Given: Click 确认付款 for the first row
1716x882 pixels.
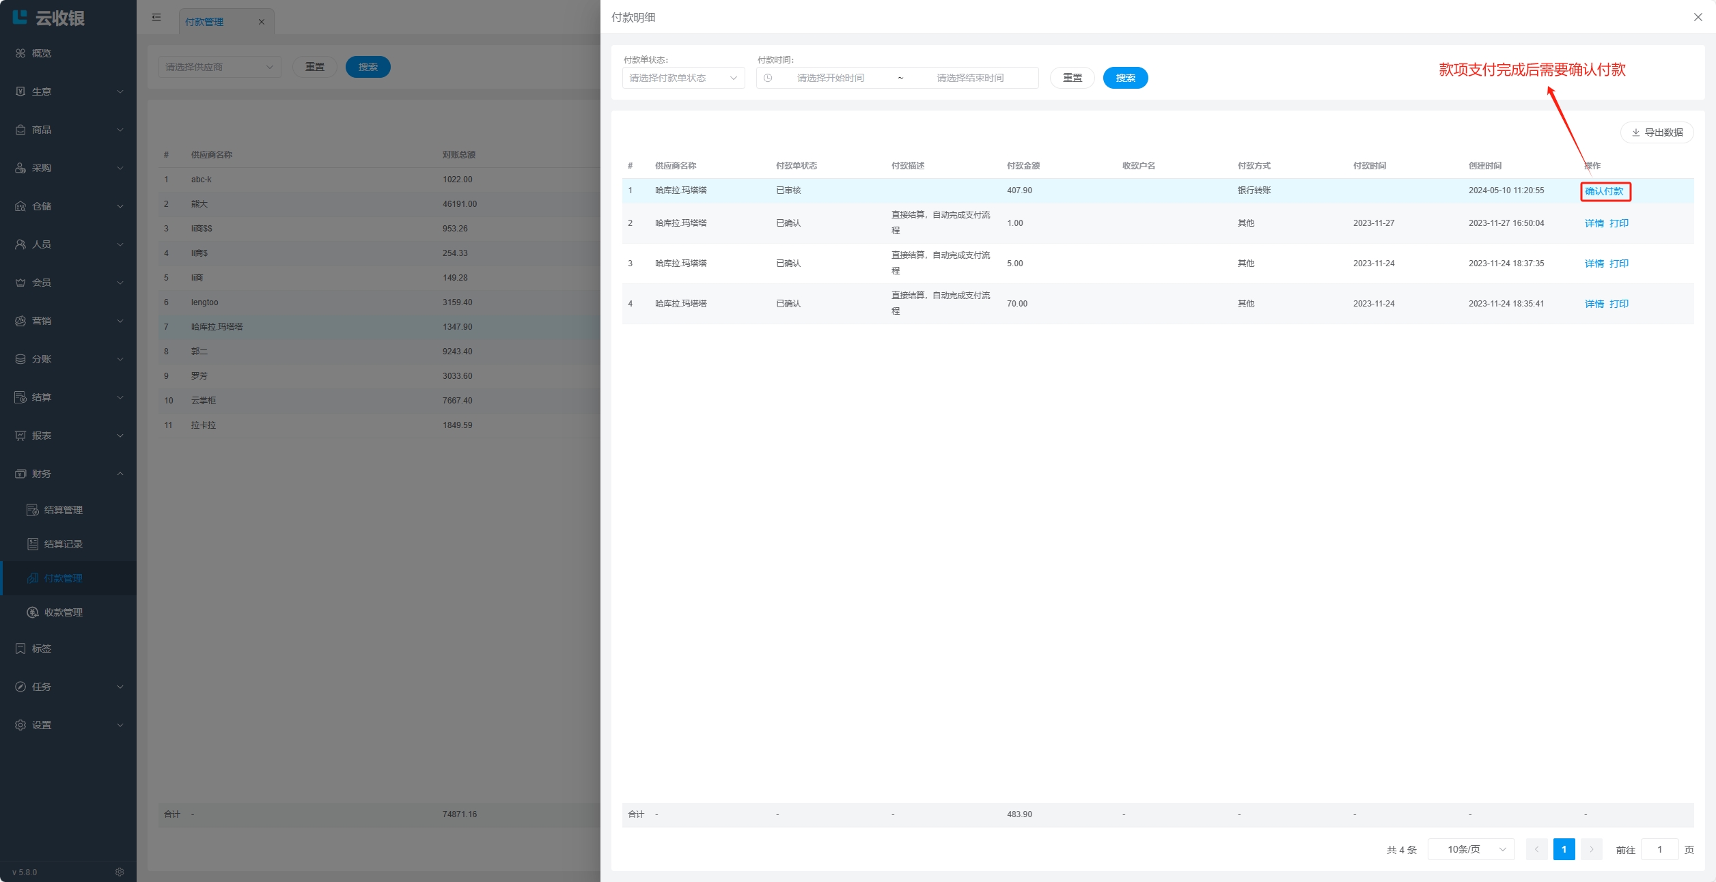Looking at the screenshot, I should click(1604, 191).
